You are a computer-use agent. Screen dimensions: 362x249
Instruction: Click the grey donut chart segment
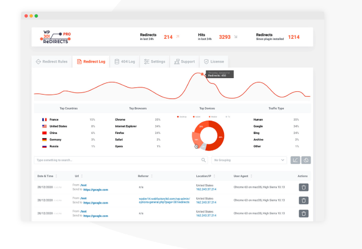pos(203,147)
